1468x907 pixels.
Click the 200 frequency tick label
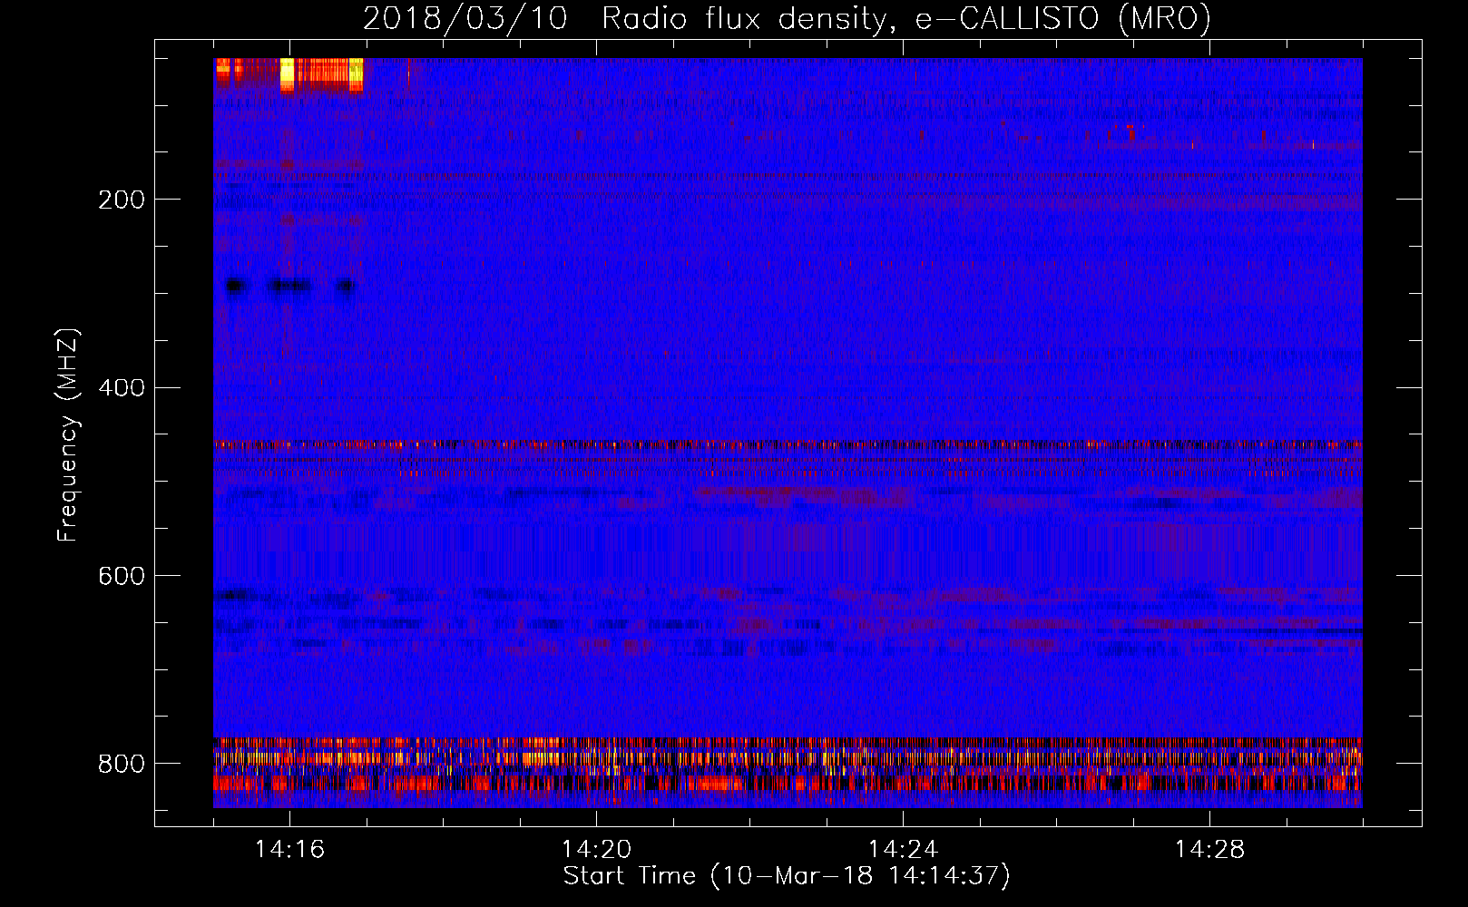coord(122,200)
